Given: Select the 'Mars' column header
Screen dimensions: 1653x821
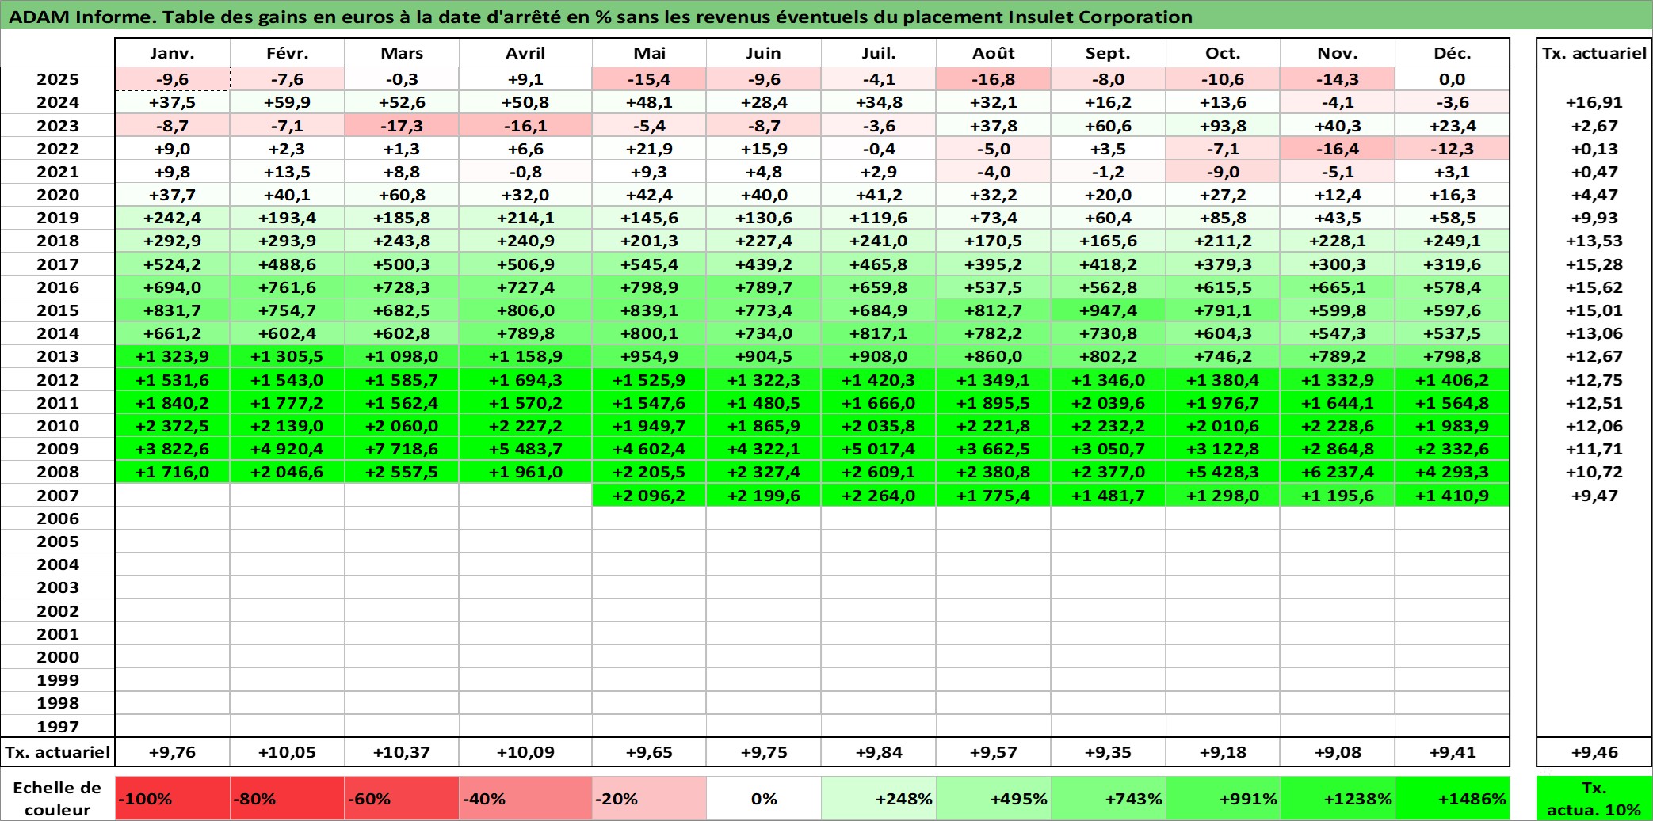Looking at the screenshot, I should 402,53.
